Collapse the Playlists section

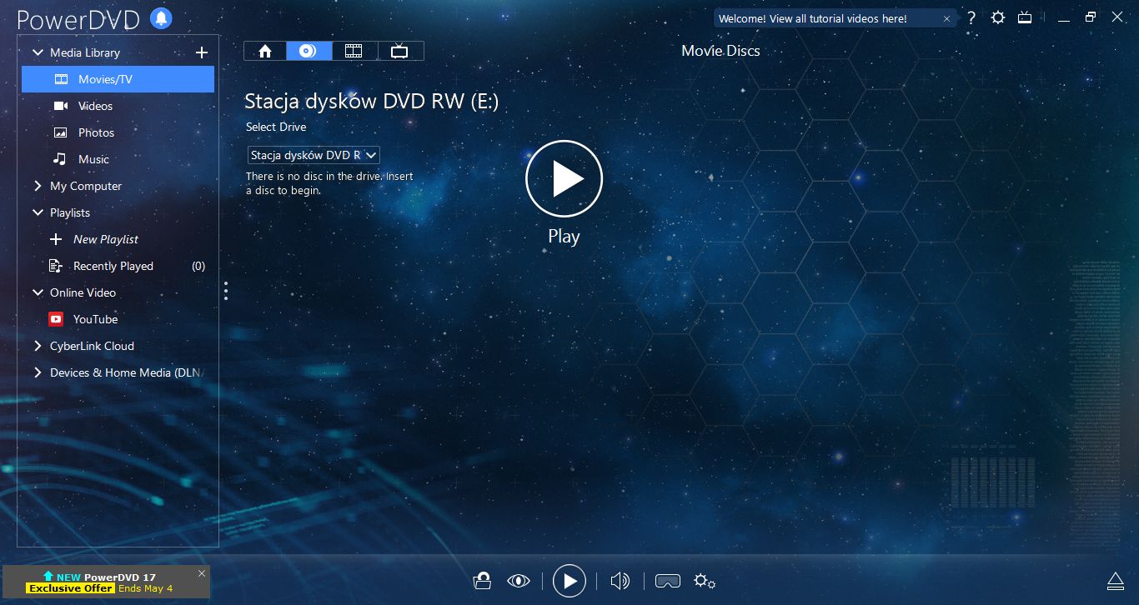[x=38, y=212]
